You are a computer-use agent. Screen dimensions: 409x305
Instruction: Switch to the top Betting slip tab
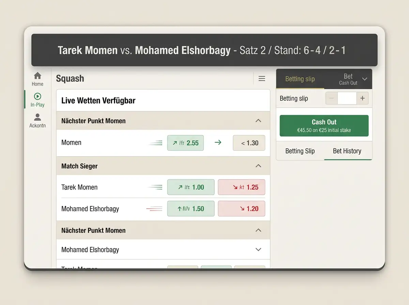[300, 79]
